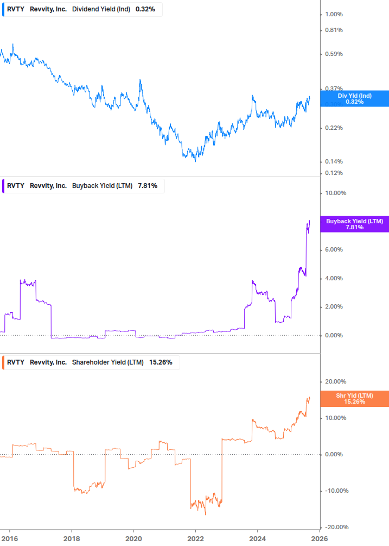Viewport: 389px width, 546px height.
Task: Click the 2020 label on the time axis
Action: click(133, 539)
